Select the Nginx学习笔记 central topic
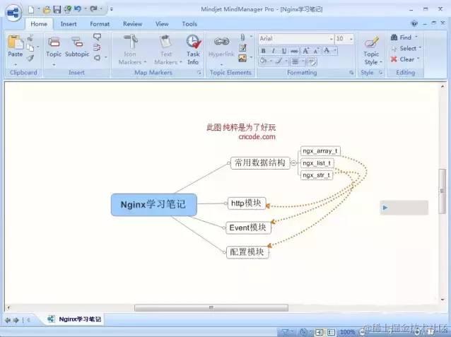Viewport: 451px width, 337px height. [x=154, y=204]
